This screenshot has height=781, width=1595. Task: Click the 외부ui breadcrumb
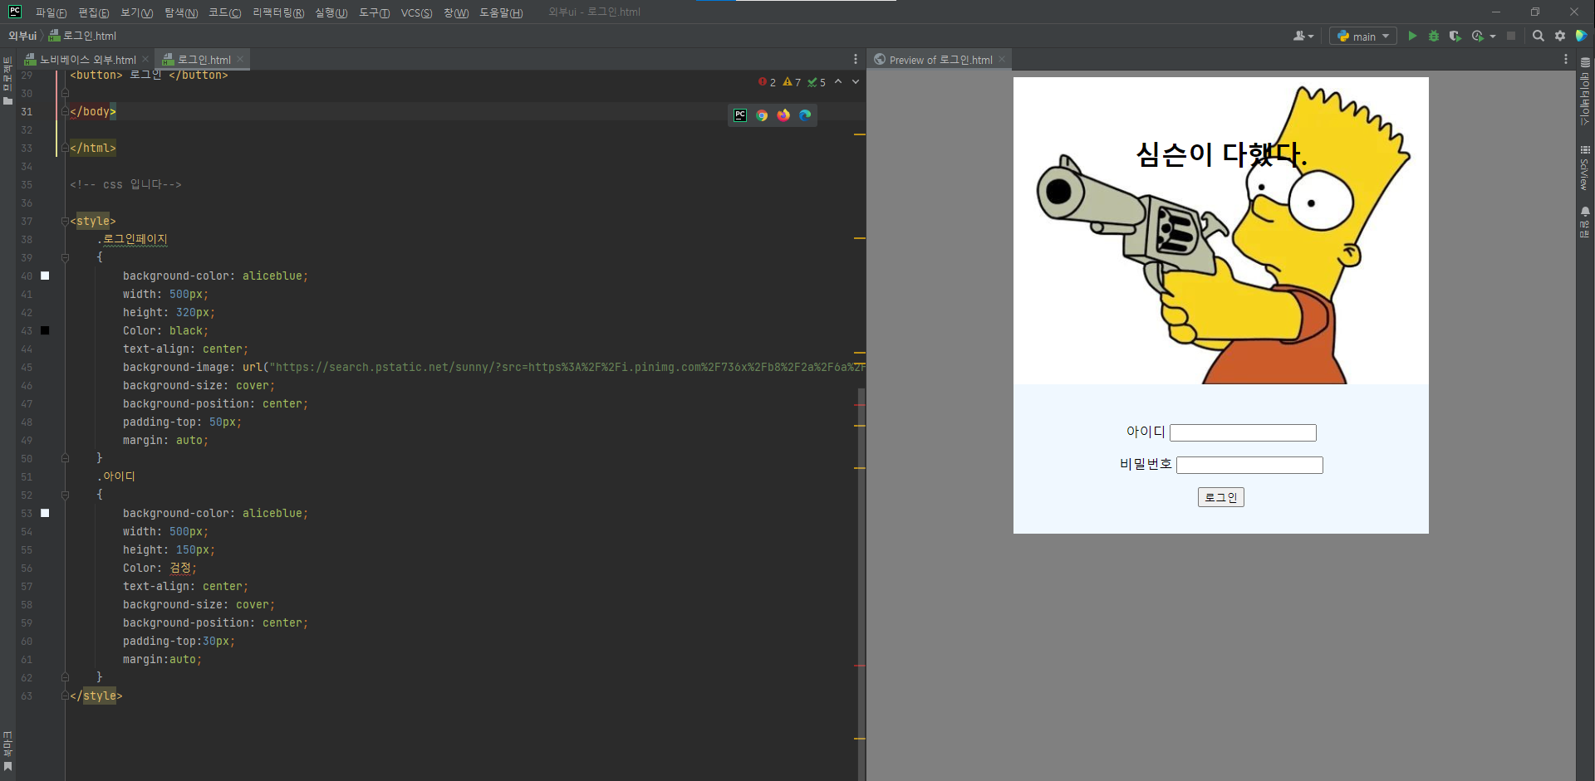(x=22, y=36)
